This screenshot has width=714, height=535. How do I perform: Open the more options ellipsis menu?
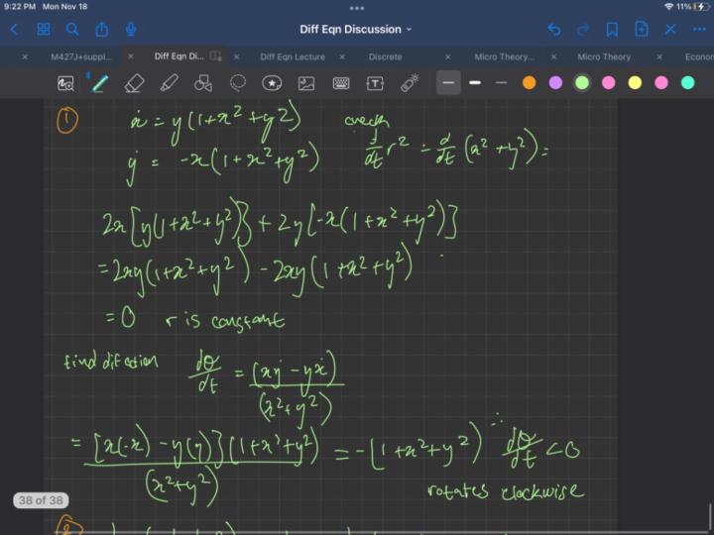pyautogui.click(x=699, y=30)
